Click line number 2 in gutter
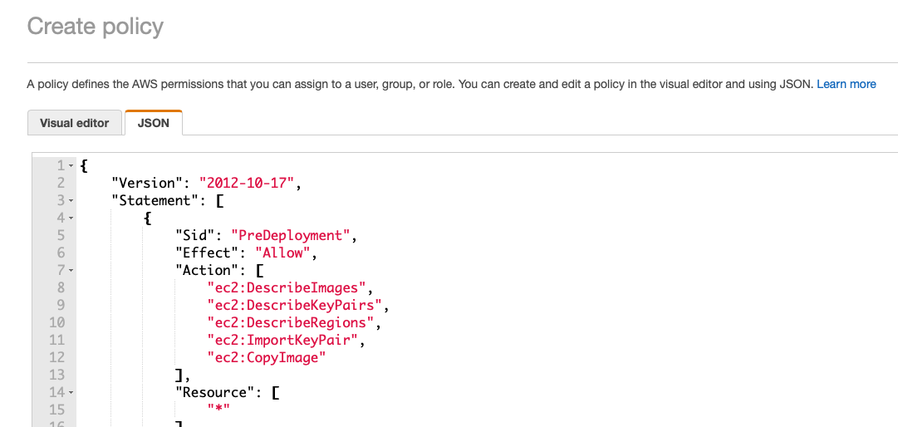Viewport: 898px width, 427px height. (x=61, y=183)
